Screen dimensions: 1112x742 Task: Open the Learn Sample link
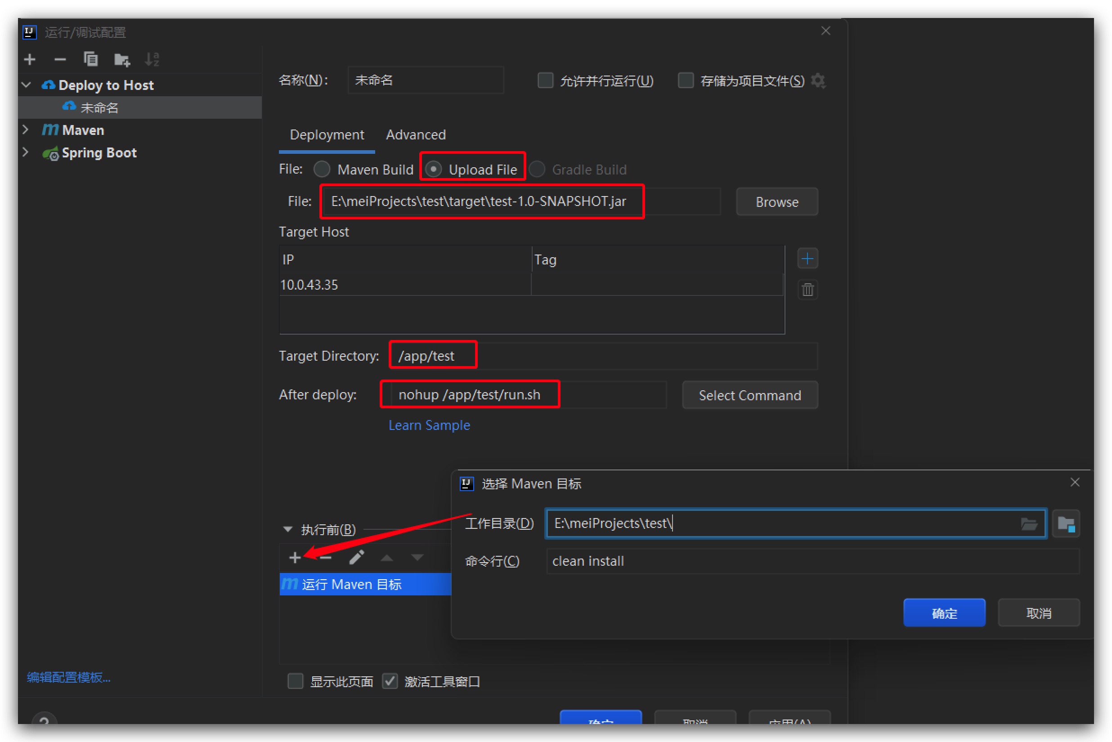429,425
